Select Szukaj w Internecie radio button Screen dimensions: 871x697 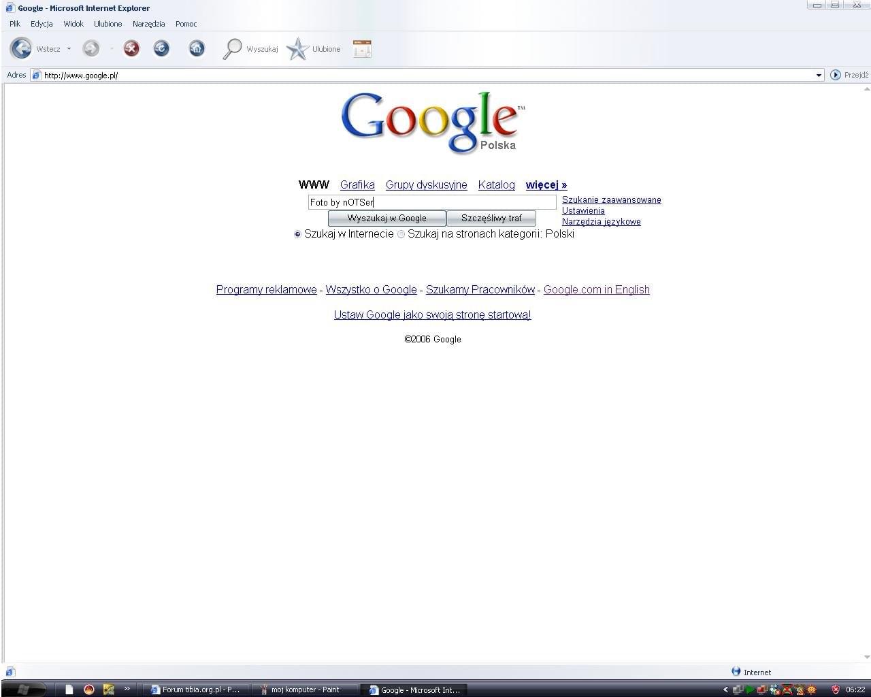point(297,234)
